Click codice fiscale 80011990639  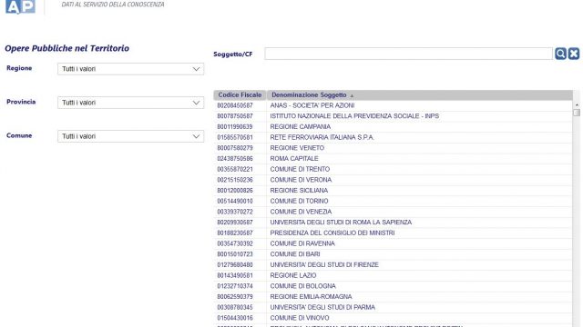tap(235, 127)
